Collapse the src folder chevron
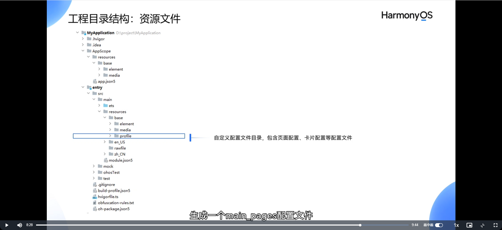This screenshot has width=502, height=230. pyautogui.click(x=88, y=93)
